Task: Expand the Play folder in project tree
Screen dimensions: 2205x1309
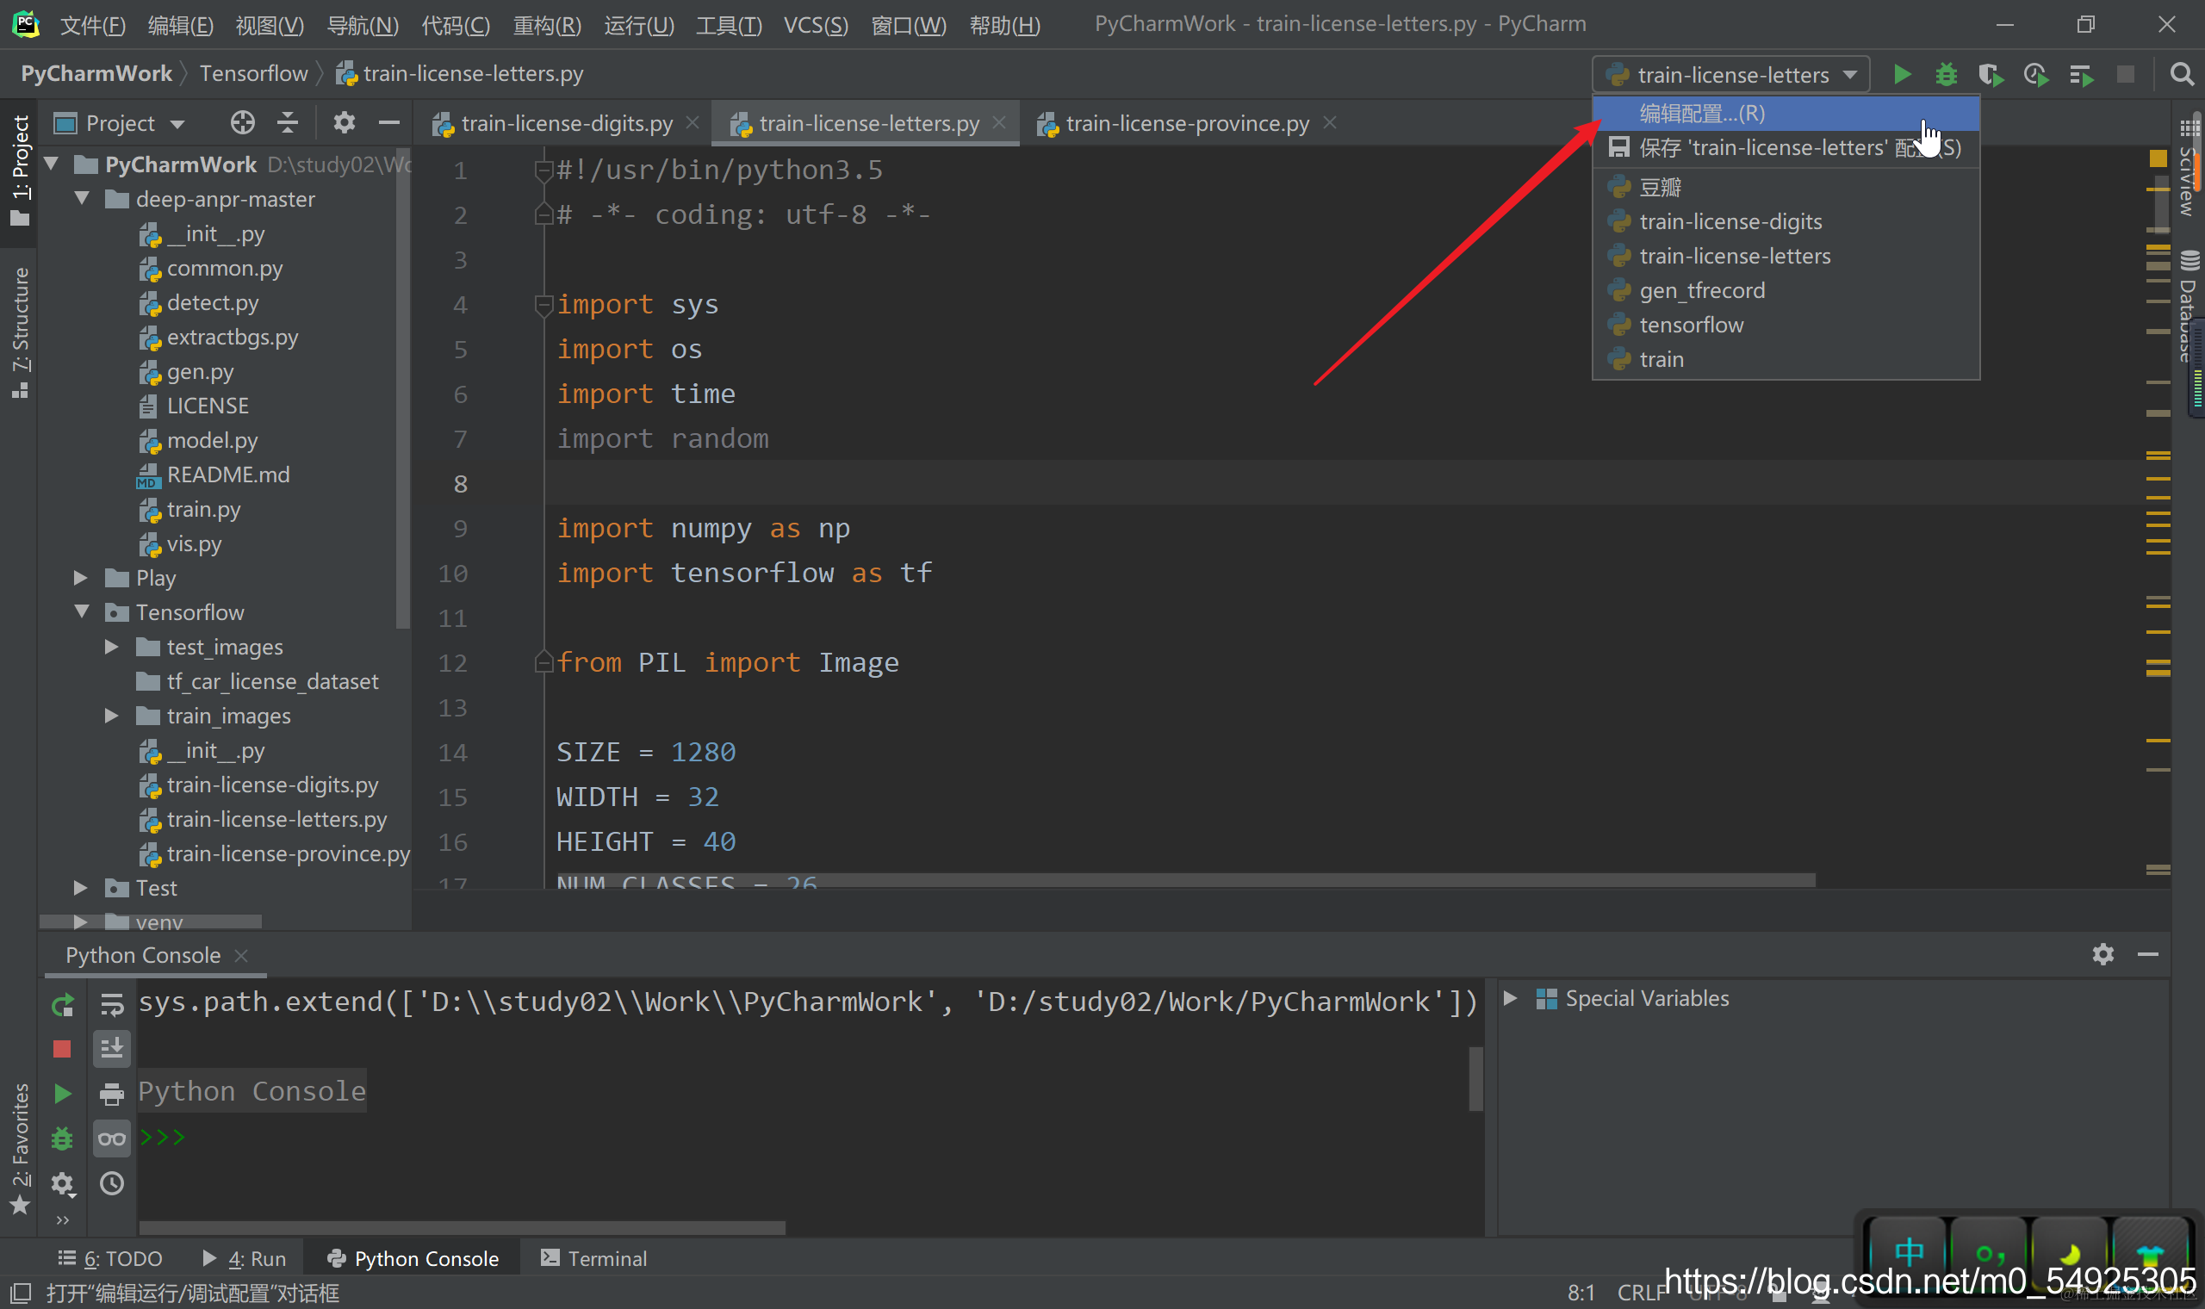Action: tap(80, 578)
